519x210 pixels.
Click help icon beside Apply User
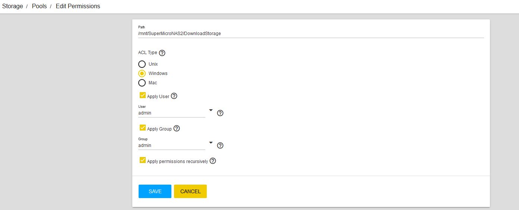pos(174,96)
